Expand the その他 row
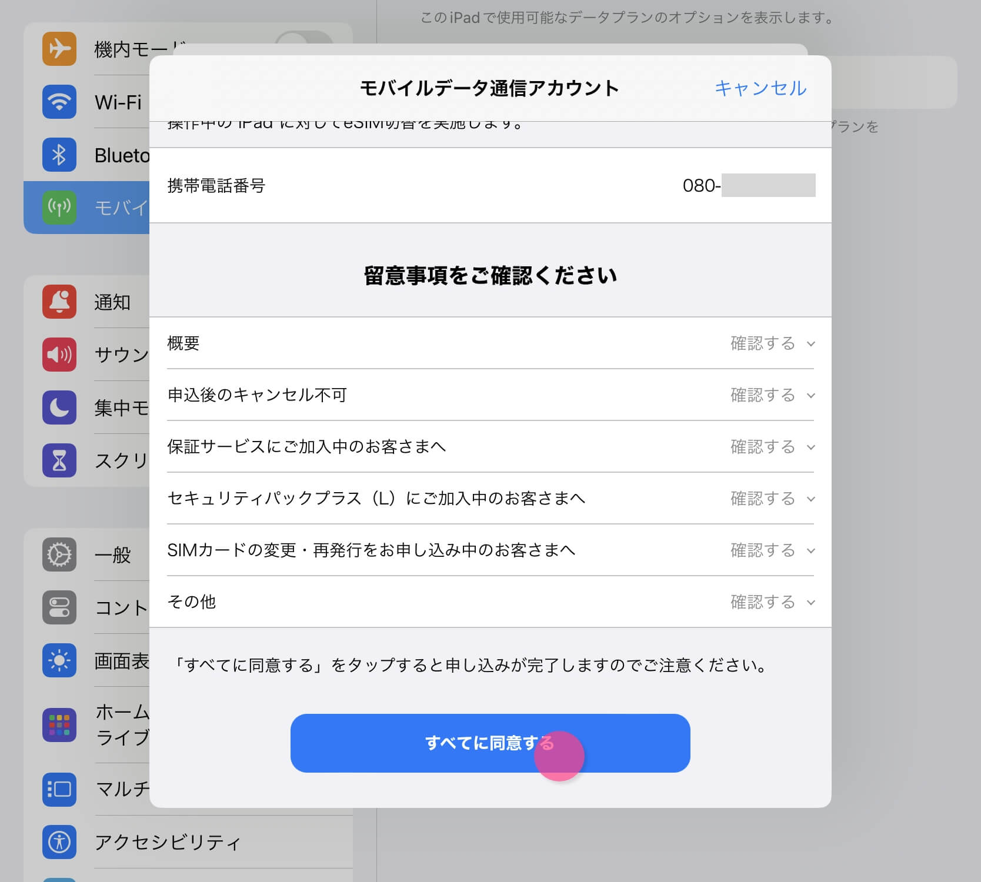This screenshot has width=981, height=882. coord(772,602)
